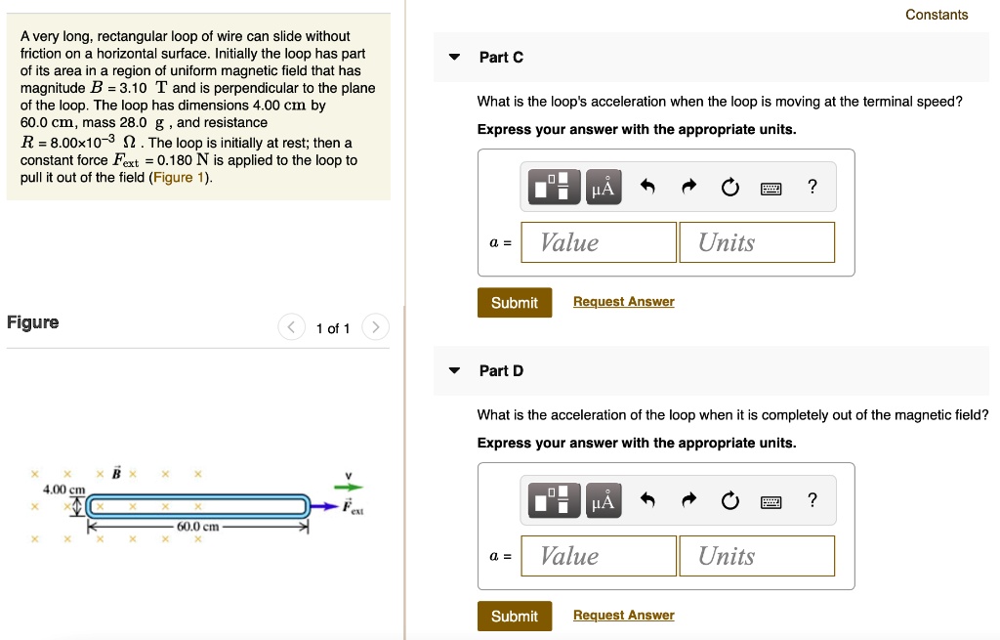Open the units symbol picker in Part C
Image resolution: width=1000 pixels, height=640 pixels.
603,188
